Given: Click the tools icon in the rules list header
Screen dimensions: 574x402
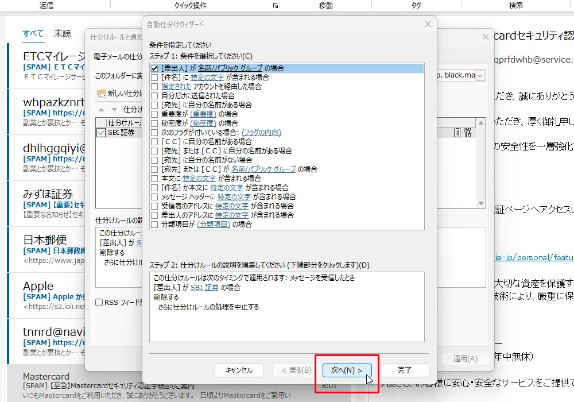Looking at the screenshot, I should coord(467,133).
